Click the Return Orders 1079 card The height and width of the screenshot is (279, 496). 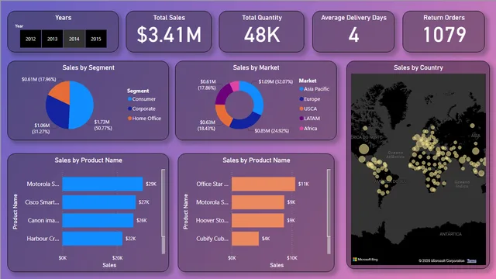(444, 32)
